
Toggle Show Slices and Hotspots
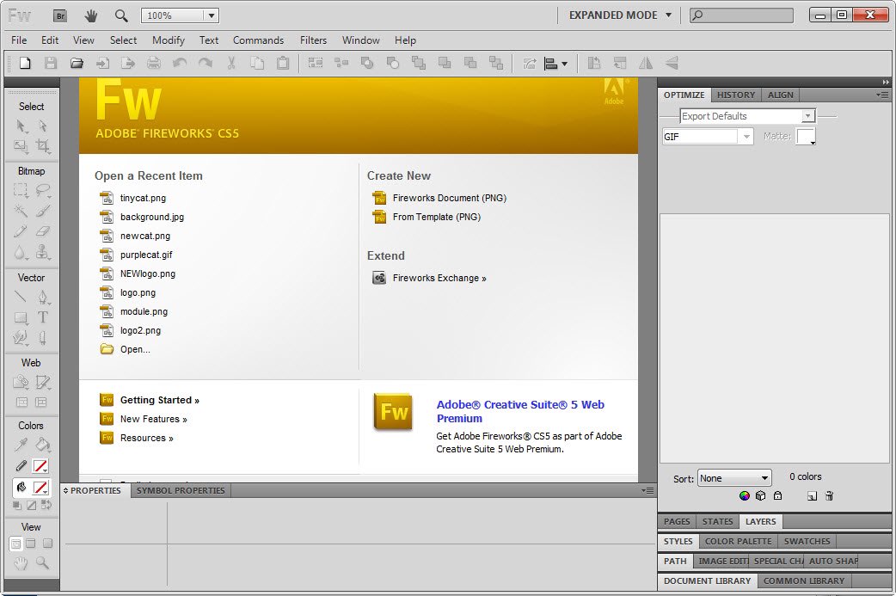[41, 402]
